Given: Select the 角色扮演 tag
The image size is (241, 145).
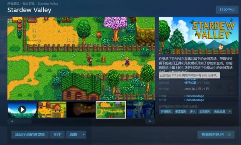Looking at the screenshot, I should tap(220, 111).
